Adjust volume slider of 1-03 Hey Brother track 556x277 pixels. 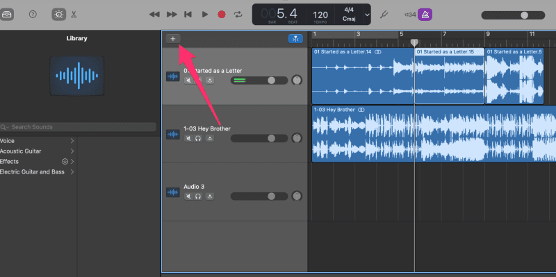tap(259, 138)
